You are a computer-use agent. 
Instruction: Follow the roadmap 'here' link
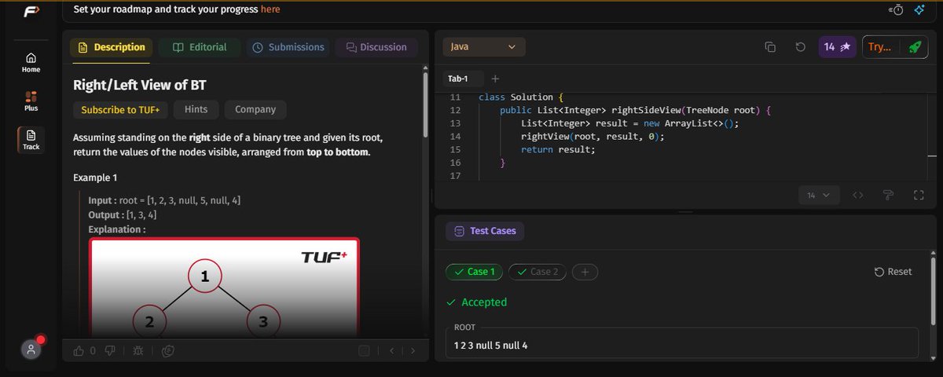[270, 9]
